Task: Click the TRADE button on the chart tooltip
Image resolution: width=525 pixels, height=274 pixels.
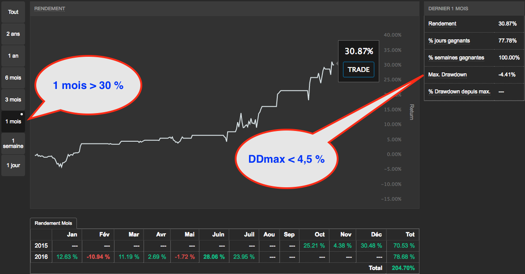Action: pos(359,70)
